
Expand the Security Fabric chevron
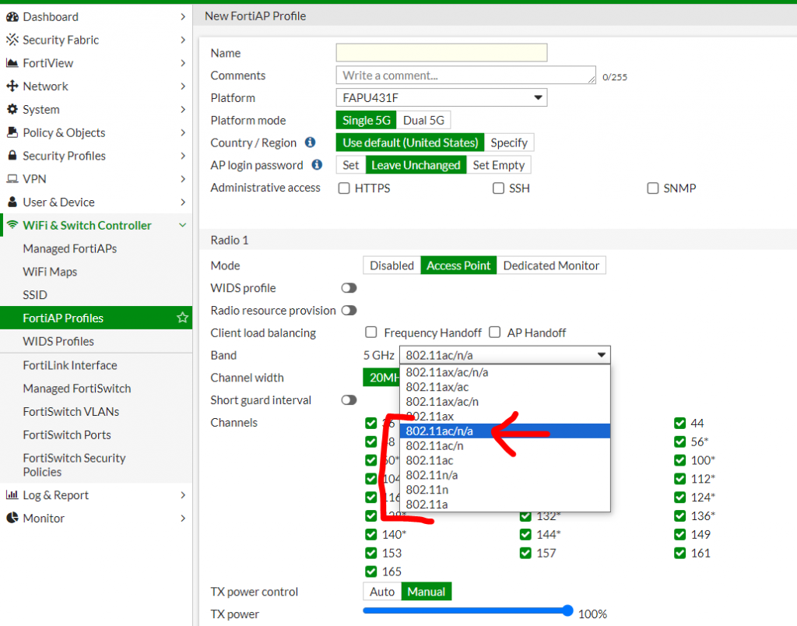click(182, 40)
